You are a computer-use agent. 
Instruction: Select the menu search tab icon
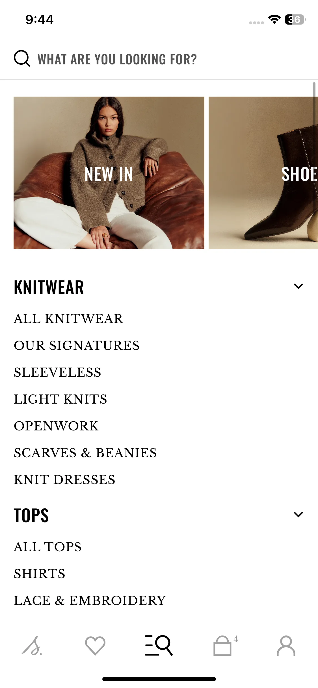click(x=159, y=645)
